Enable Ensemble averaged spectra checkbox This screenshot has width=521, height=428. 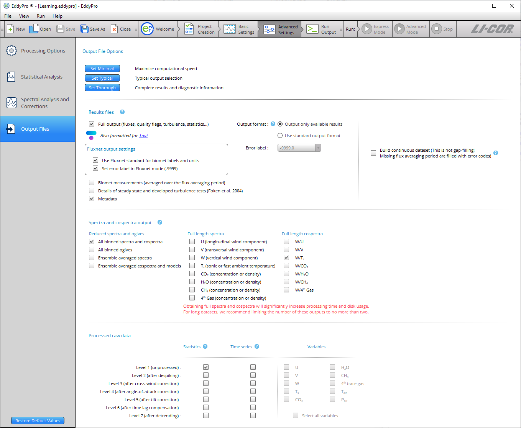coord(92,257)
